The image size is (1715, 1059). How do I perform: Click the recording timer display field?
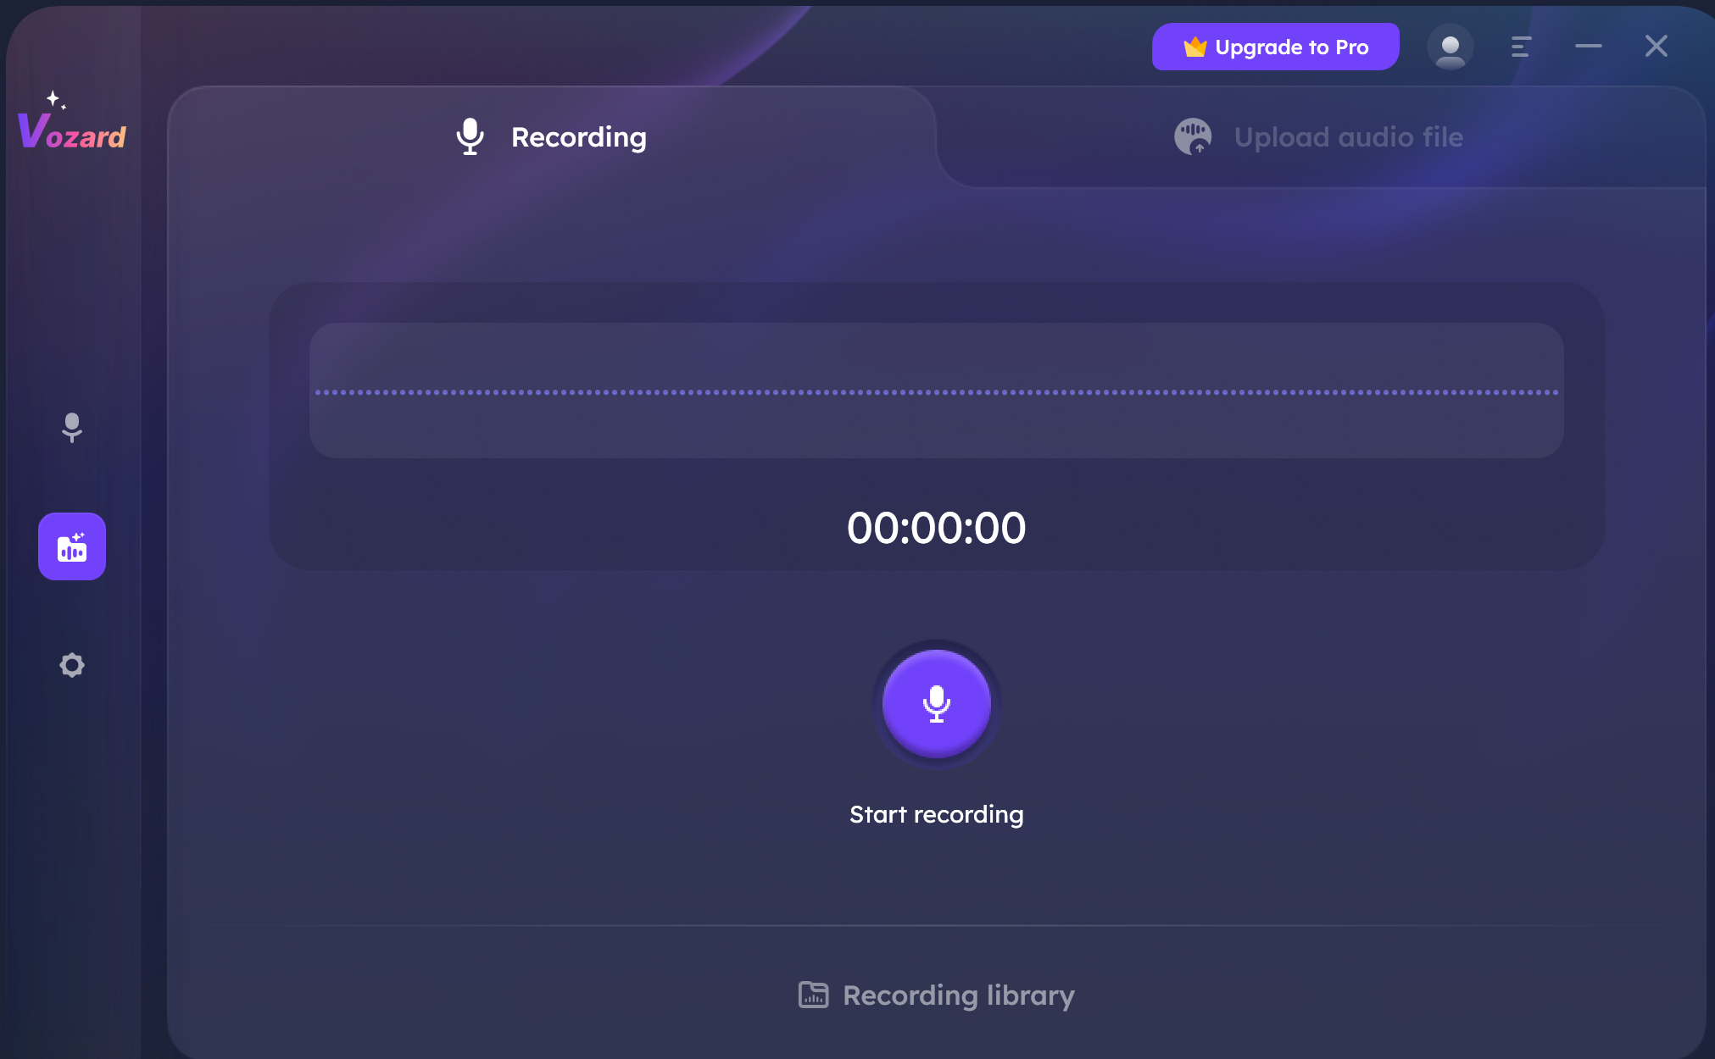coord(937,526)
